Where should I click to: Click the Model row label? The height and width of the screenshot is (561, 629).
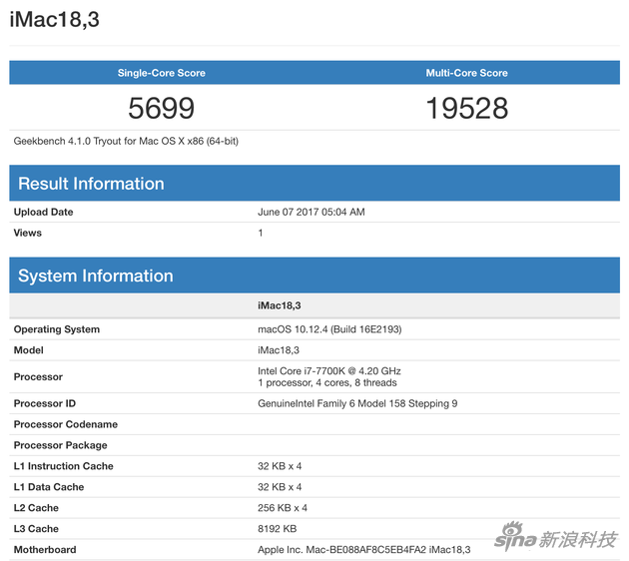pyautogui.click(x=29, y=350)
